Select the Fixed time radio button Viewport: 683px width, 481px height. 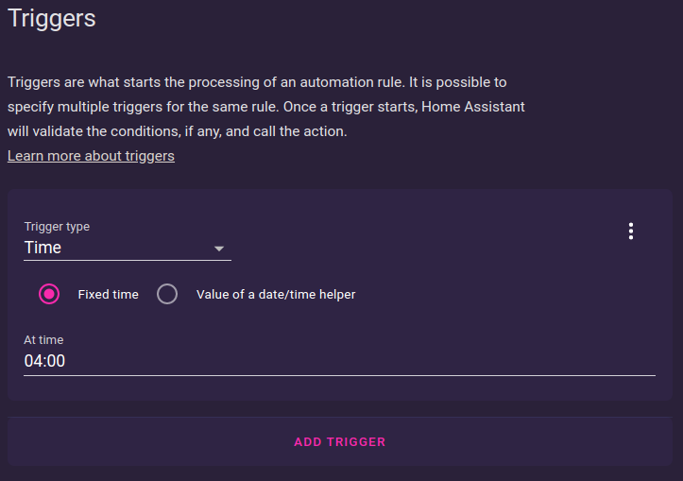49,294
